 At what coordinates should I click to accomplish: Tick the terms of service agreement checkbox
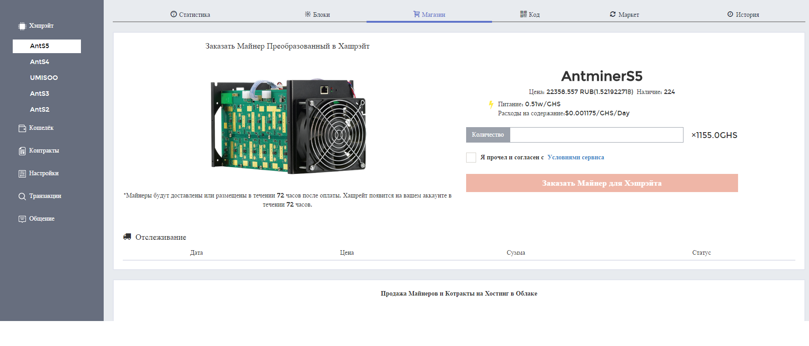(x=471, y=158)
